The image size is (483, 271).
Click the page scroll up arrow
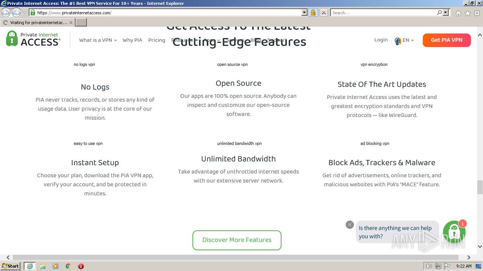[480, 35]
